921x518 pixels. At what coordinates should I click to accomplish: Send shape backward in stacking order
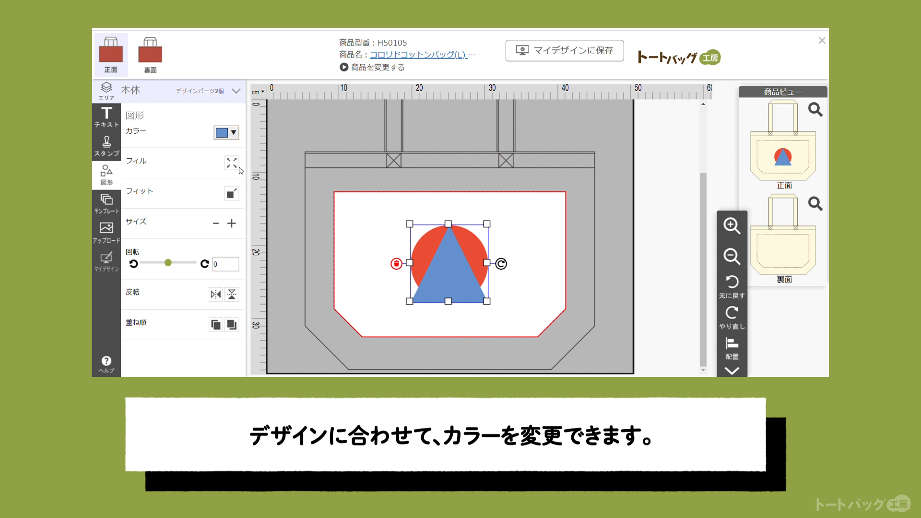(232, 325)
